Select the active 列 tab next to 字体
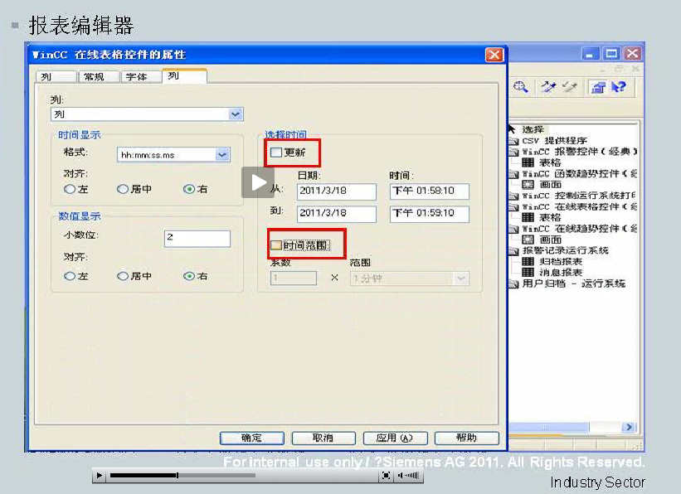This screenshot has height=494, width=681. 185,76
